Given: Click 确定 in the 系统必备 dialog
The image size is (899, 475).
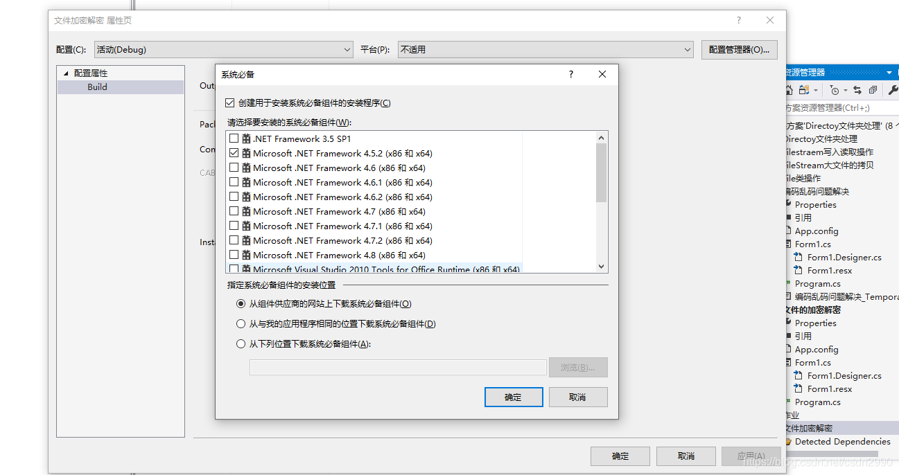Looking at the screenshot, I should pos(513,397).
